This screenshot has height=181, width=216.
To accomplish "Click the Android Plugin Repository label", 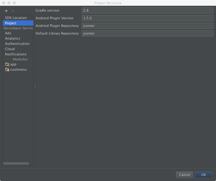I will (x=57, y=26).
